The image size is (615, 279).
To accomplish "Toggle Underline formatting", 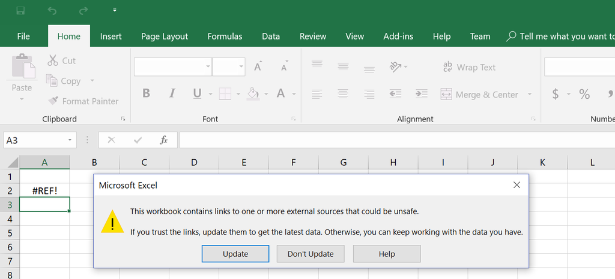I will coord(197,93).
